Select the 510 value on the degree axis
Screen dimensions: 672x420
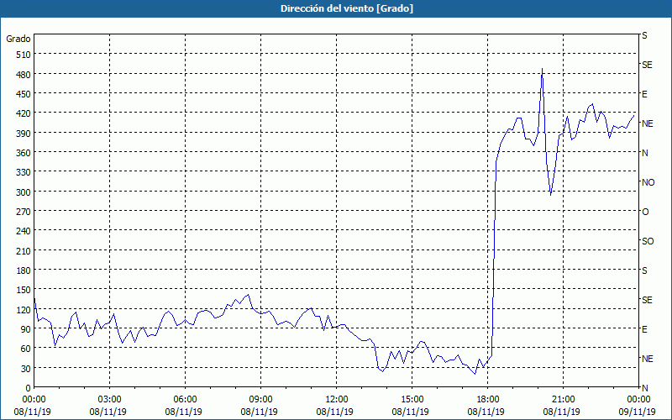pyautogui.click(x=24, y=55)
